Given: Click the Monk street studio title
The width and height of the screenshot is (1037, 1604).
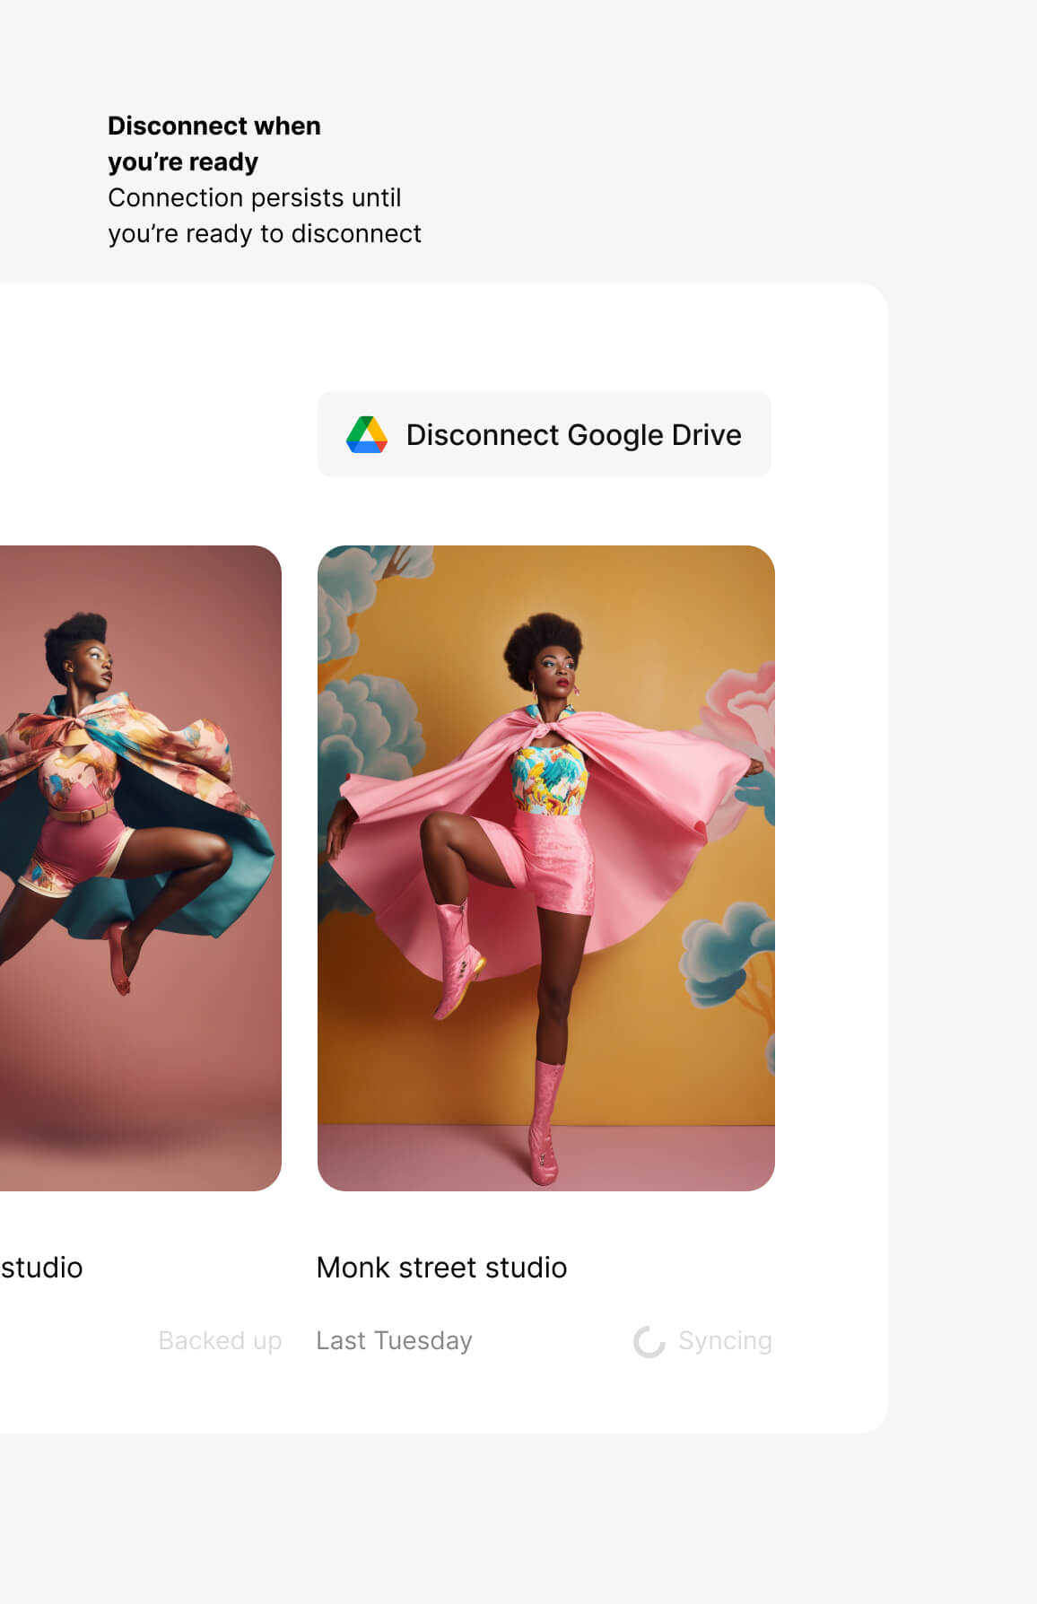Looking at the screenshot, I should pyautogui.click(x=441, y=1268).
